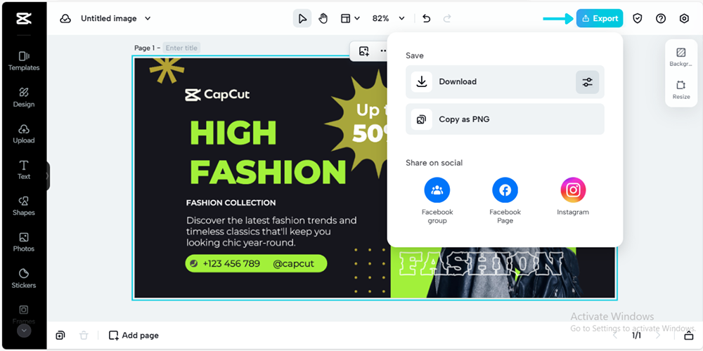
Task: Select FASHION COLLECTION text on canvas
Action: [x=231, y=203]
